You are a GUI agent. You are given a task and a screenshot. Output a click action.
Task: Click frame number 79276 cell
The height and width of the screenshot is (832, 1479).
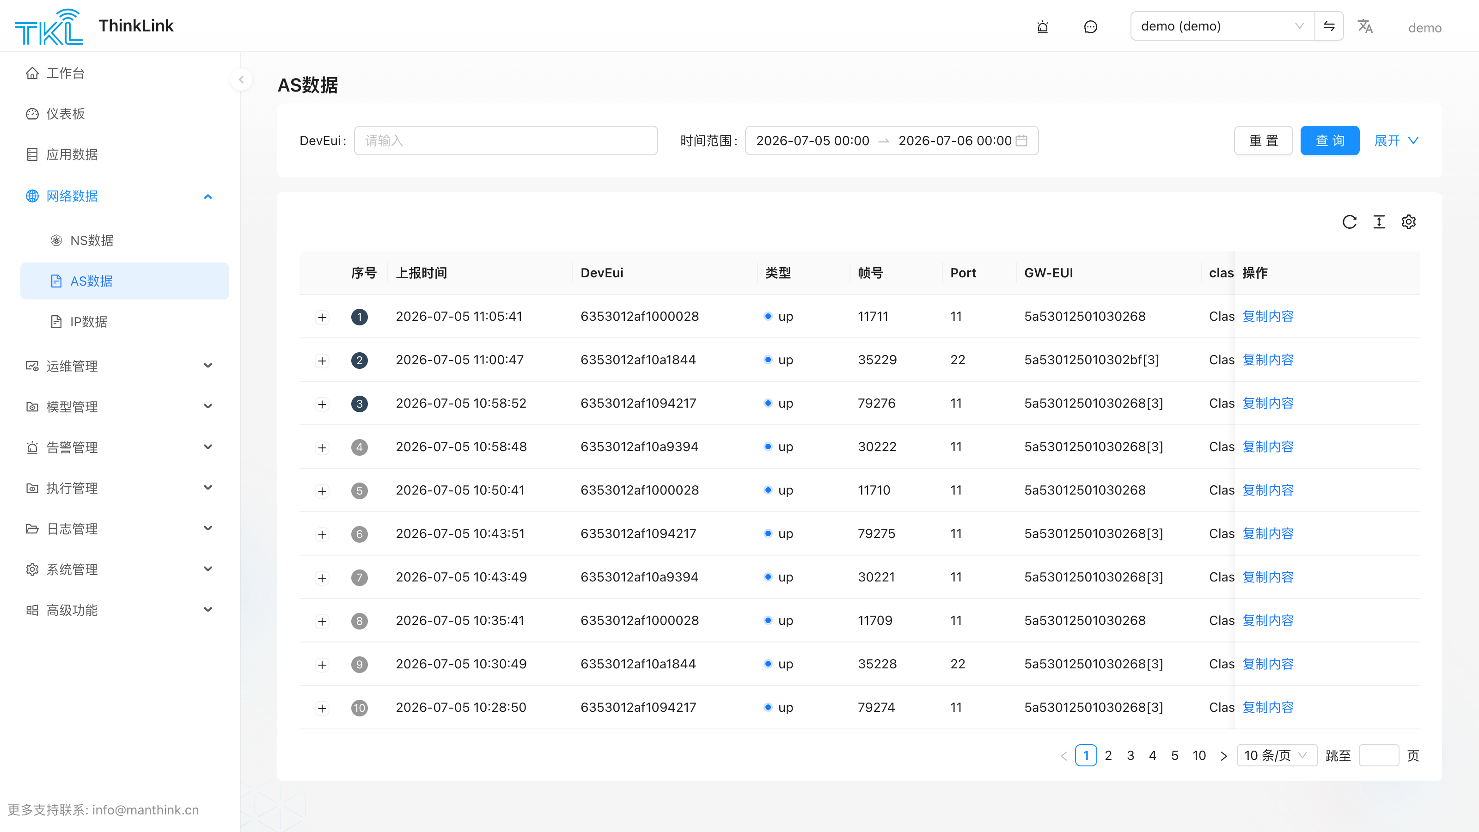click(877, 403)
